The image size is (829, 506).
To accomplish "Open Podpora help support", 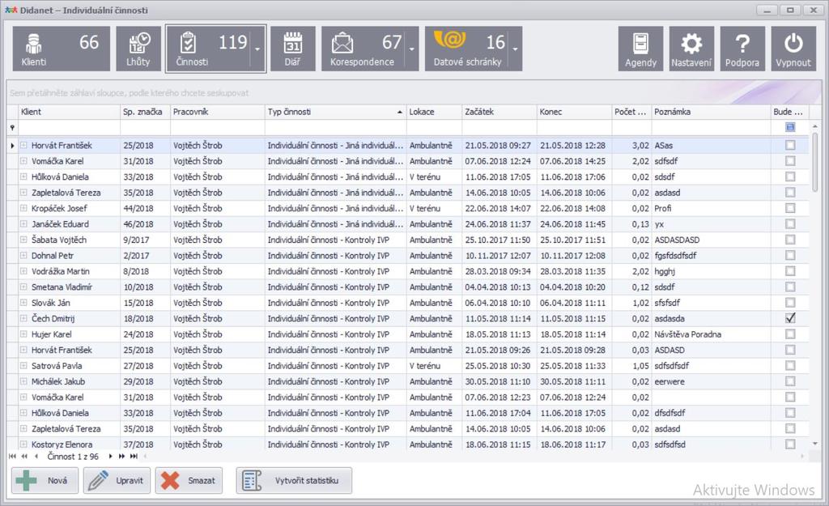I will coord(742,49).
